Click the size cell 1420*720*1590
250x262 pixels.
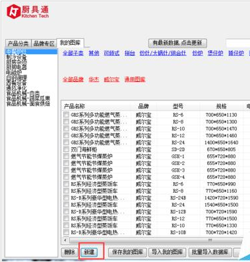point(221,198)
